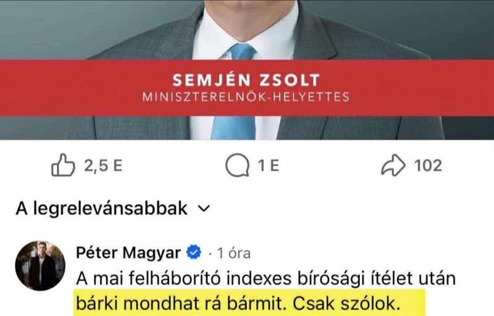Open the A legrelevánsabbak sort dropdown
This screenshot has width=494, height=316.
pos(113,209)
